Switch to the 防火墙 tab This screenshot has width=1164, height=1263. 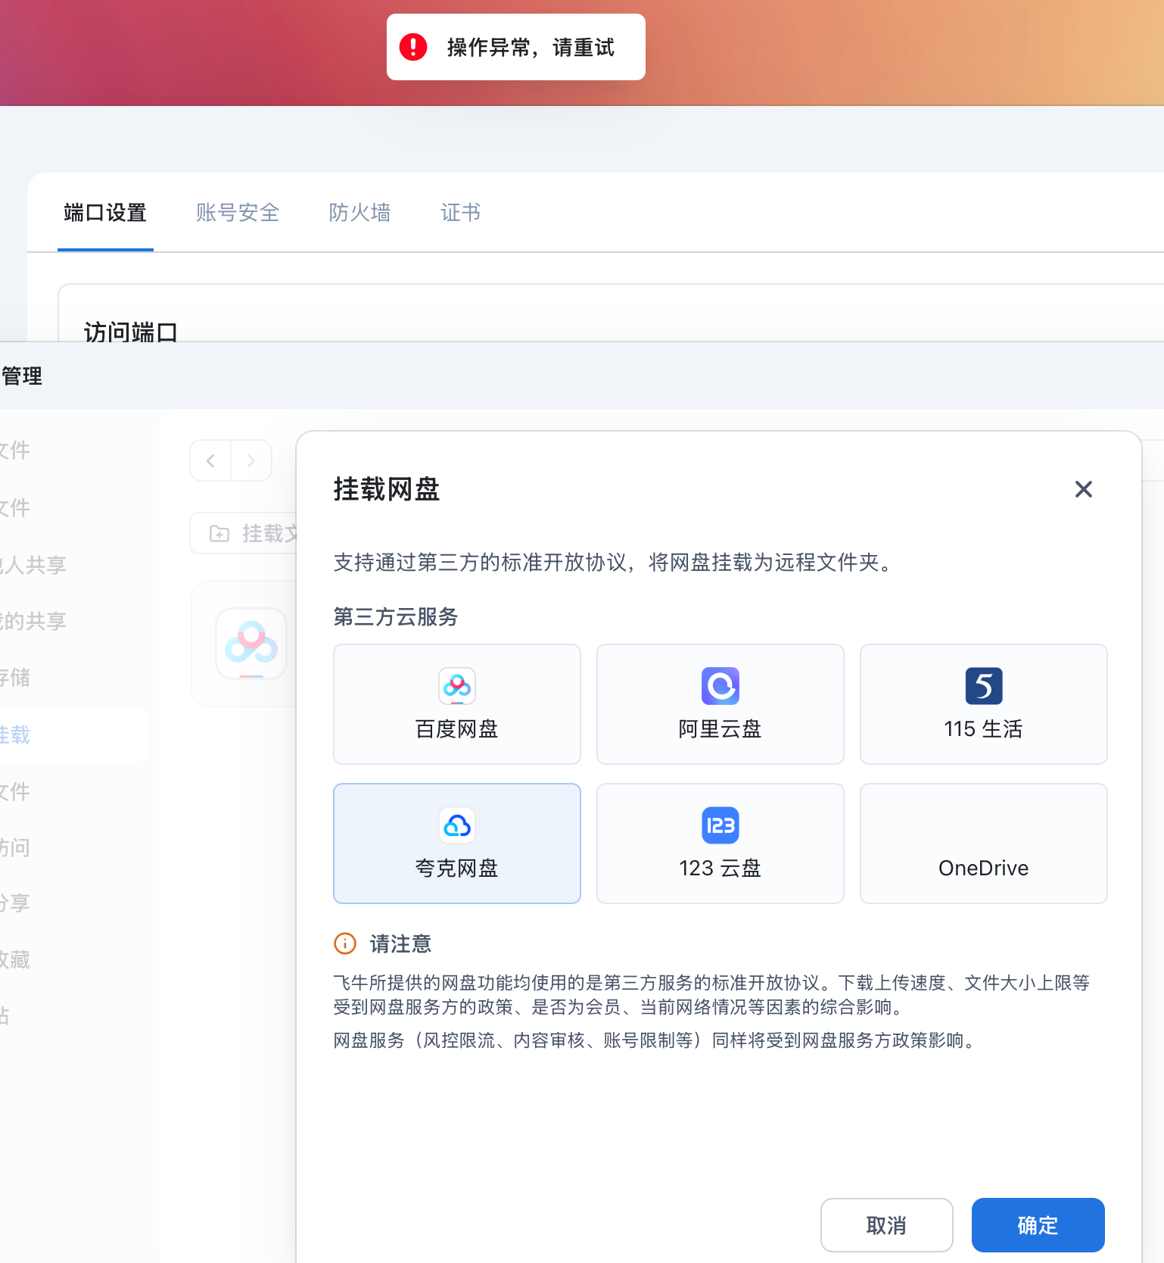(360, 213)
